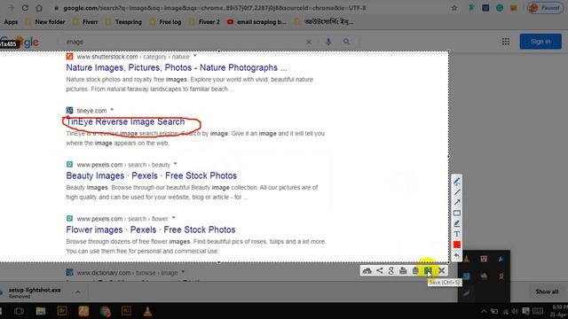Image resolution: width=568 pixels, height=319 pixels.
Task: Open the Teespring bookmark folder
Action: [x=123, y=22]
